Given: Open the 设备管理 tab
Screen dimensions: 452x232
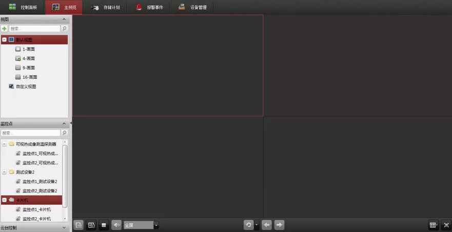Looking at the screenshot, I should click(x=192, y=7).
